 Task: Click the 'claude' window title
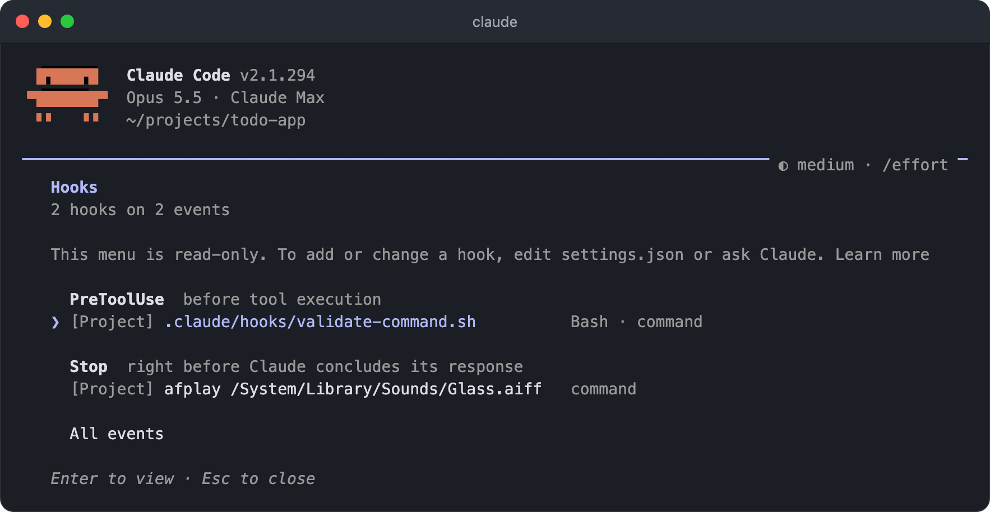tap(495, 22)
